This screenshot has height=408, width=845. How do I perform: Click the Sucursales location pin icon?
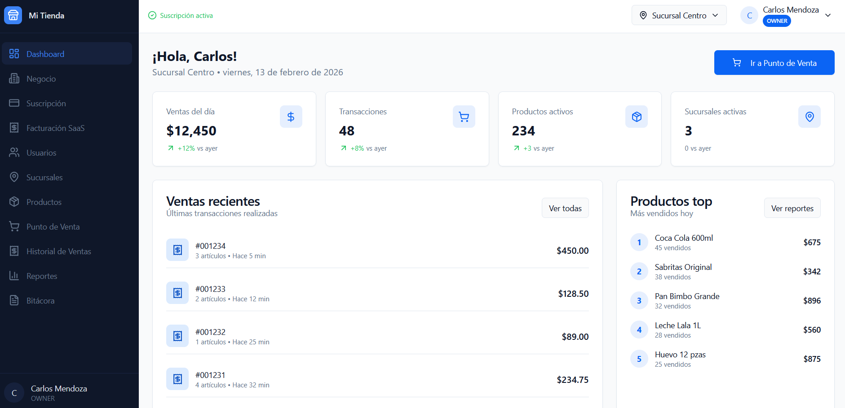click(14, 177)
